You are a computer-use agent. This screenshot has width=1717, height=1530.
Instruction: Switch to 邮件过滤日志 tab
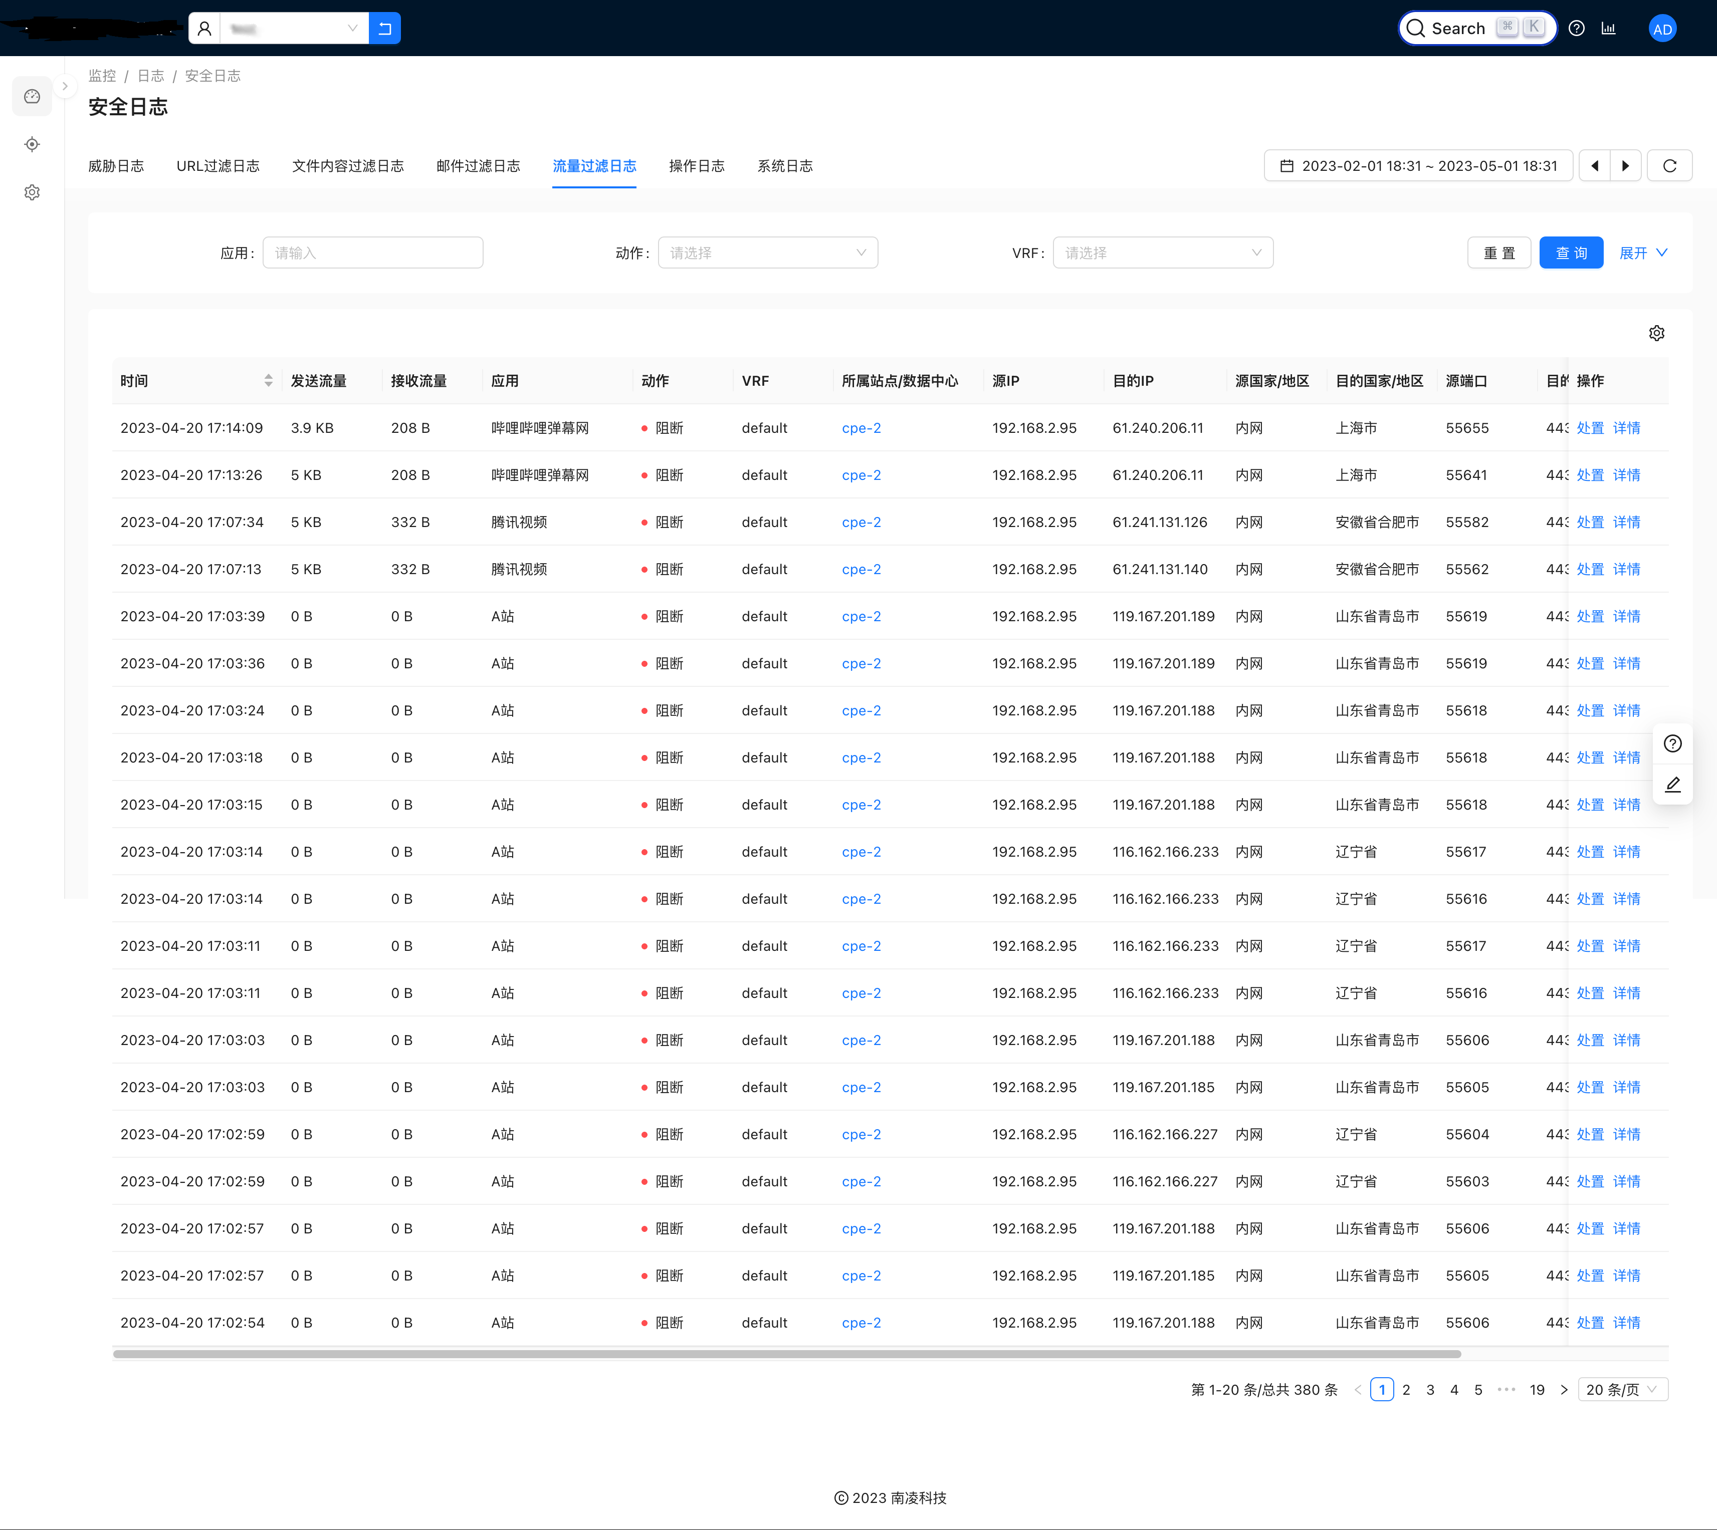479,166
